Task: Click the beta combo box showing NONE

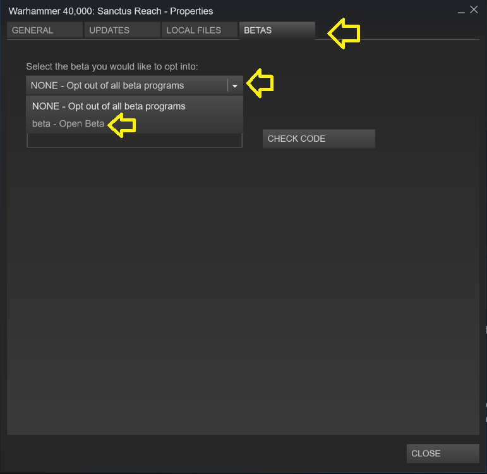Action: pyautogui.click(x=135, y=85)
